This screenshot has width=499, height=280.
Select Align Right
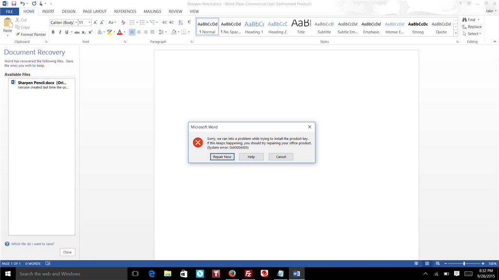click(x=145, y=32)
